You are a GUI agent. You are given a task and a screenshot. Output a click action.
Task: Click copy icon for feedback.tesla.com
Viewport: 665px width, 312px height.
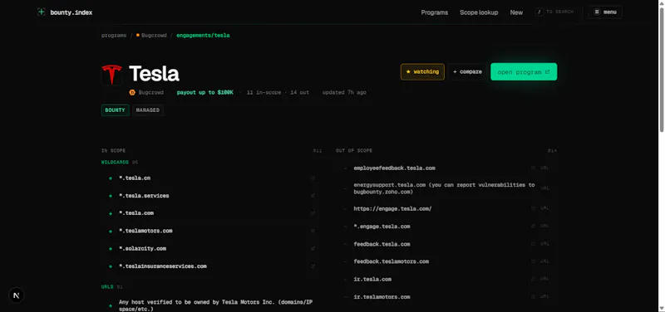coord(533,244)
